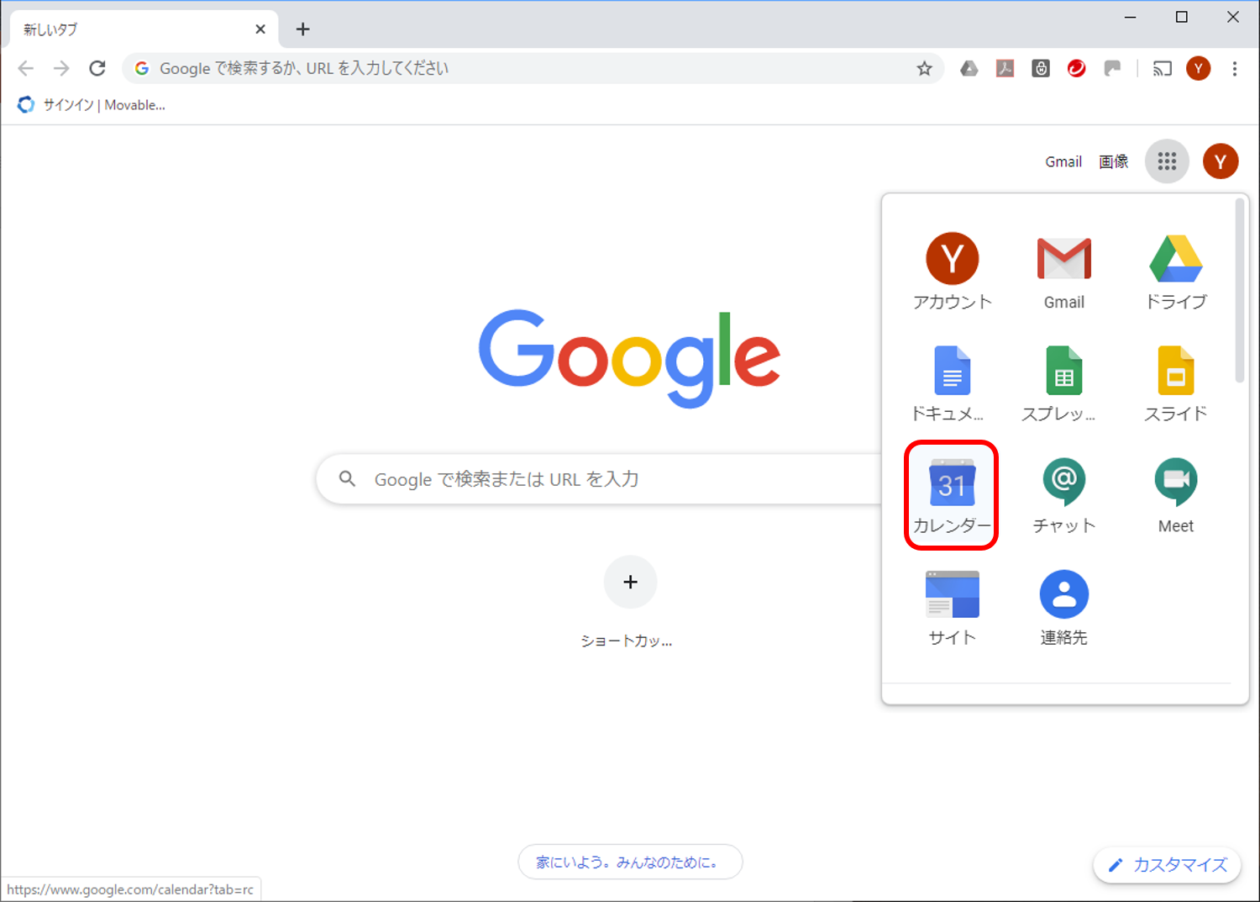Open the Account app in the apps panel
This screenshot has width=1260, height=902.
(x=952, y=271)
